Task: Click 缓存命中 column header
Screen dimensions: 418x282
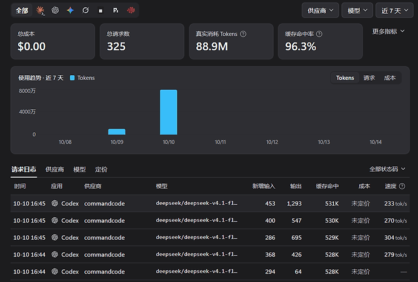Action: pyautogui.click(x=327, y=186)
